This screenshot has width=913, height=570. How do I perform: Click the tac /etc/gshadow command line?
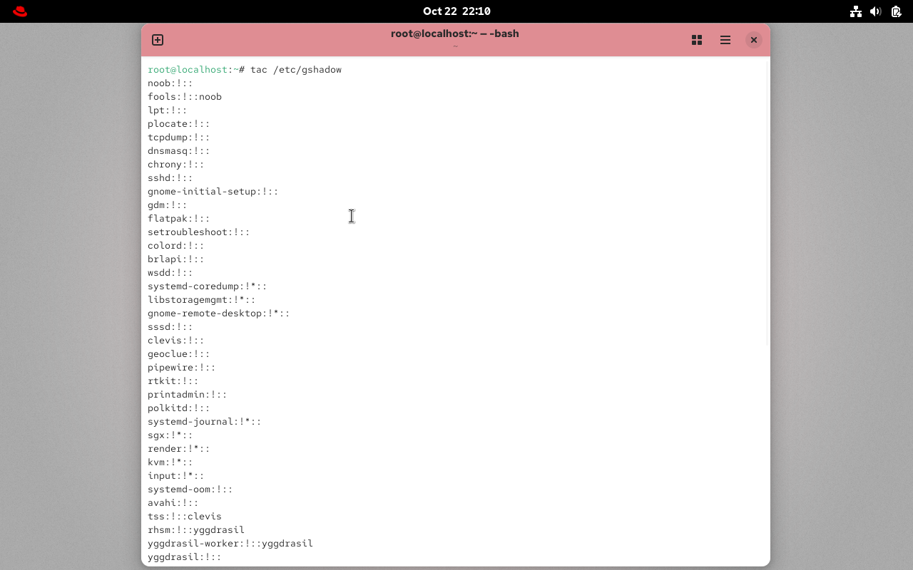pyautogui.click(x=296, y=69)
